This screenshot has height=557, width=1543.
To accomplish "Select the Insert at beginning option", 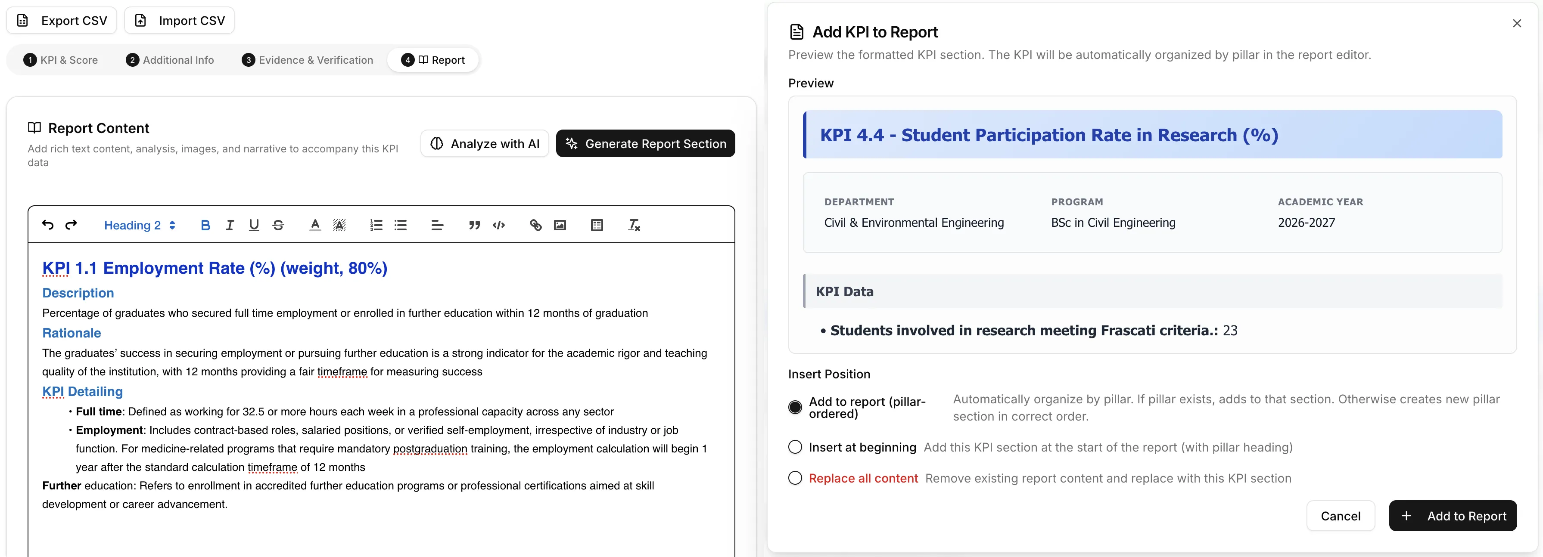I will pos(795,447).
